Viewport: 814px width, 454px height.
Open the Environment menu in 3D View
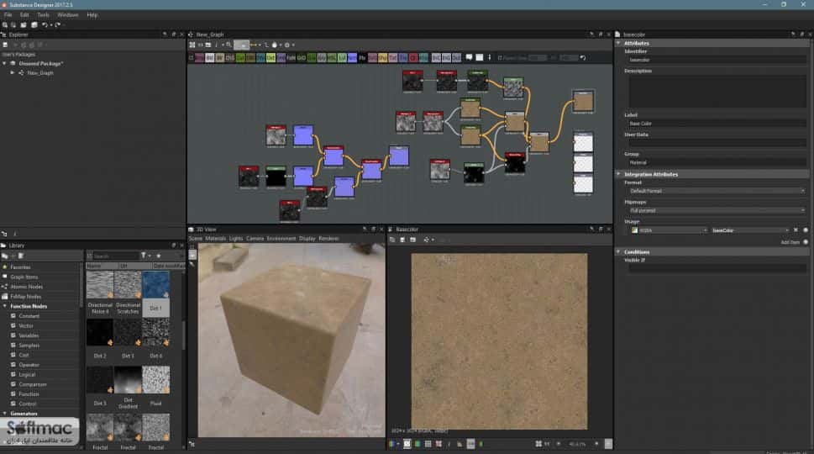(281, 239)
